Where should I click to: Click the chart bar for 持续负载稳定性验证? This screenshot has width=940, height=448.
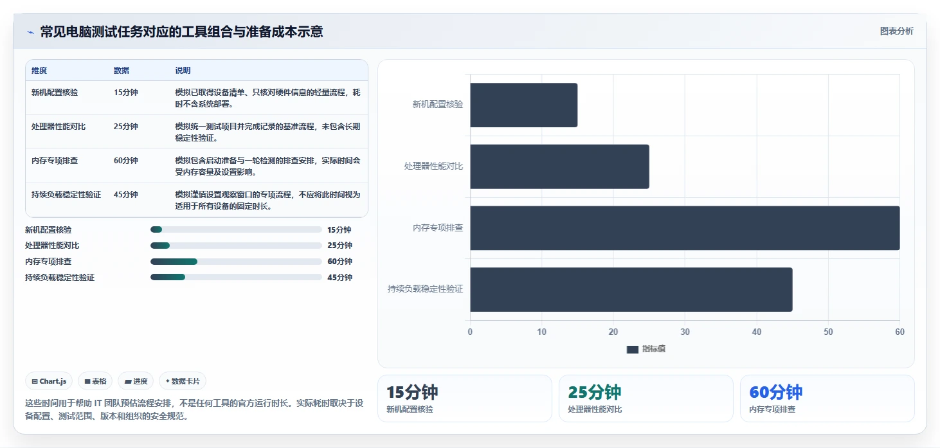coord(631,289)
